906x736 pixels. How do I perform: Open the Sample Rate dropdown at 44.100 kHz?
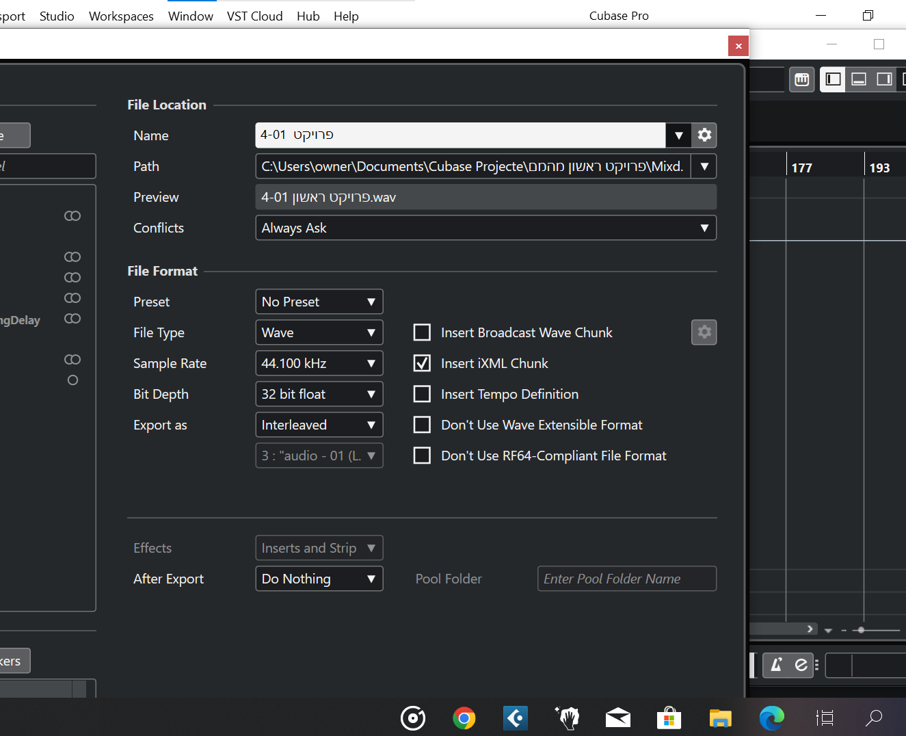click(319, 363)
